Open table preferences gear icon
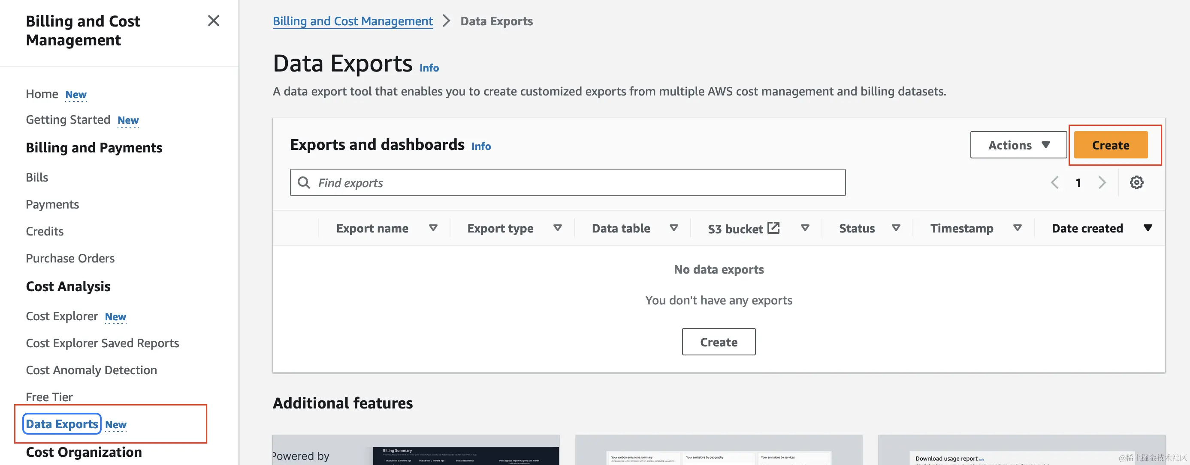The image size is (1190, 465). pyautogui.click(x=1136, y=183)
